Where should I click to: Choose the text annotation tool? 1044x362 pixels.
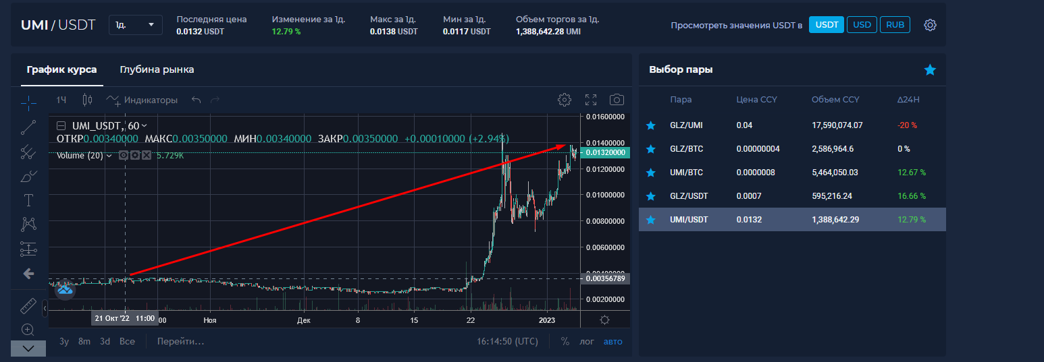pos(28,200)
